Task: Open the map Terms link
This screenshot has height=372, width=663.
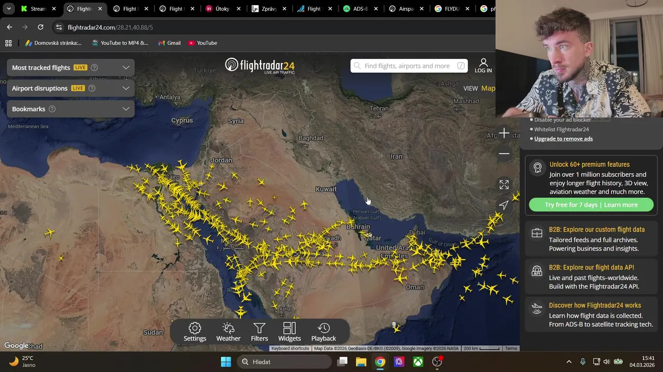Action: coord(511,348)
